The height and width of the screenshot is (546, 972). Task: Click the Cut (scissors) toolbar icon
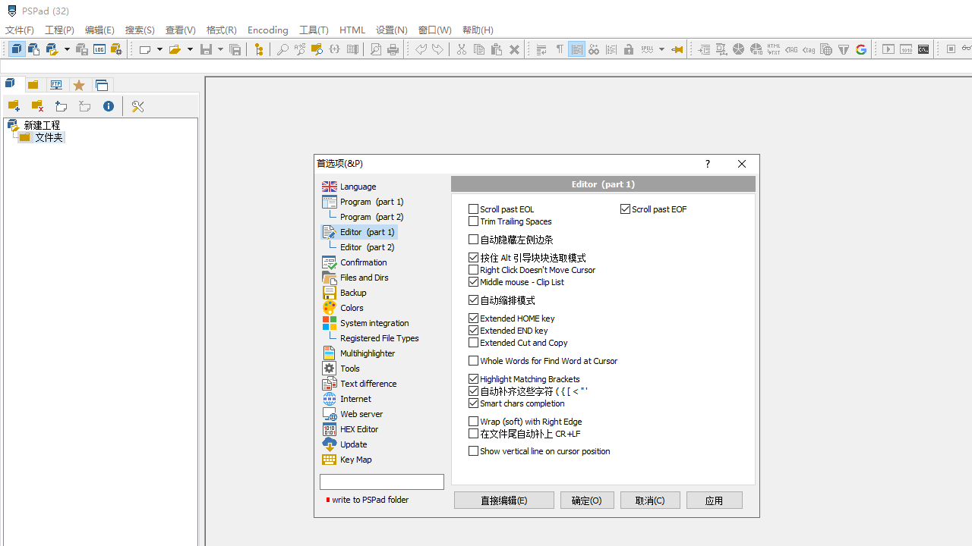click(461, 49)
